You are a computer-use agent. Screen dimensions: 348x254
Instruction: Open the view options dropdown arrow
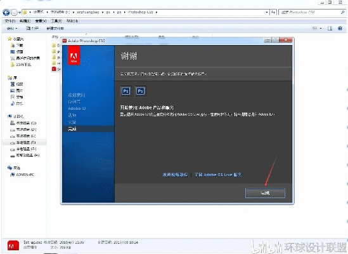[321, 29]
